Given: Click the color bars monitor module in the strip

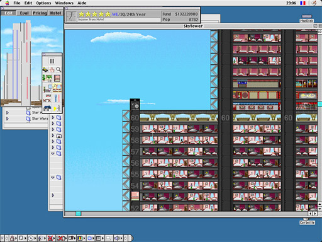Looking at the screenshot, I should click(82, 238).
